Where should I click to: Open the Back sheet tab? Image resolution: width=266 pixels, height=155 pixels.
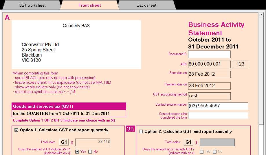coord(146,5)
